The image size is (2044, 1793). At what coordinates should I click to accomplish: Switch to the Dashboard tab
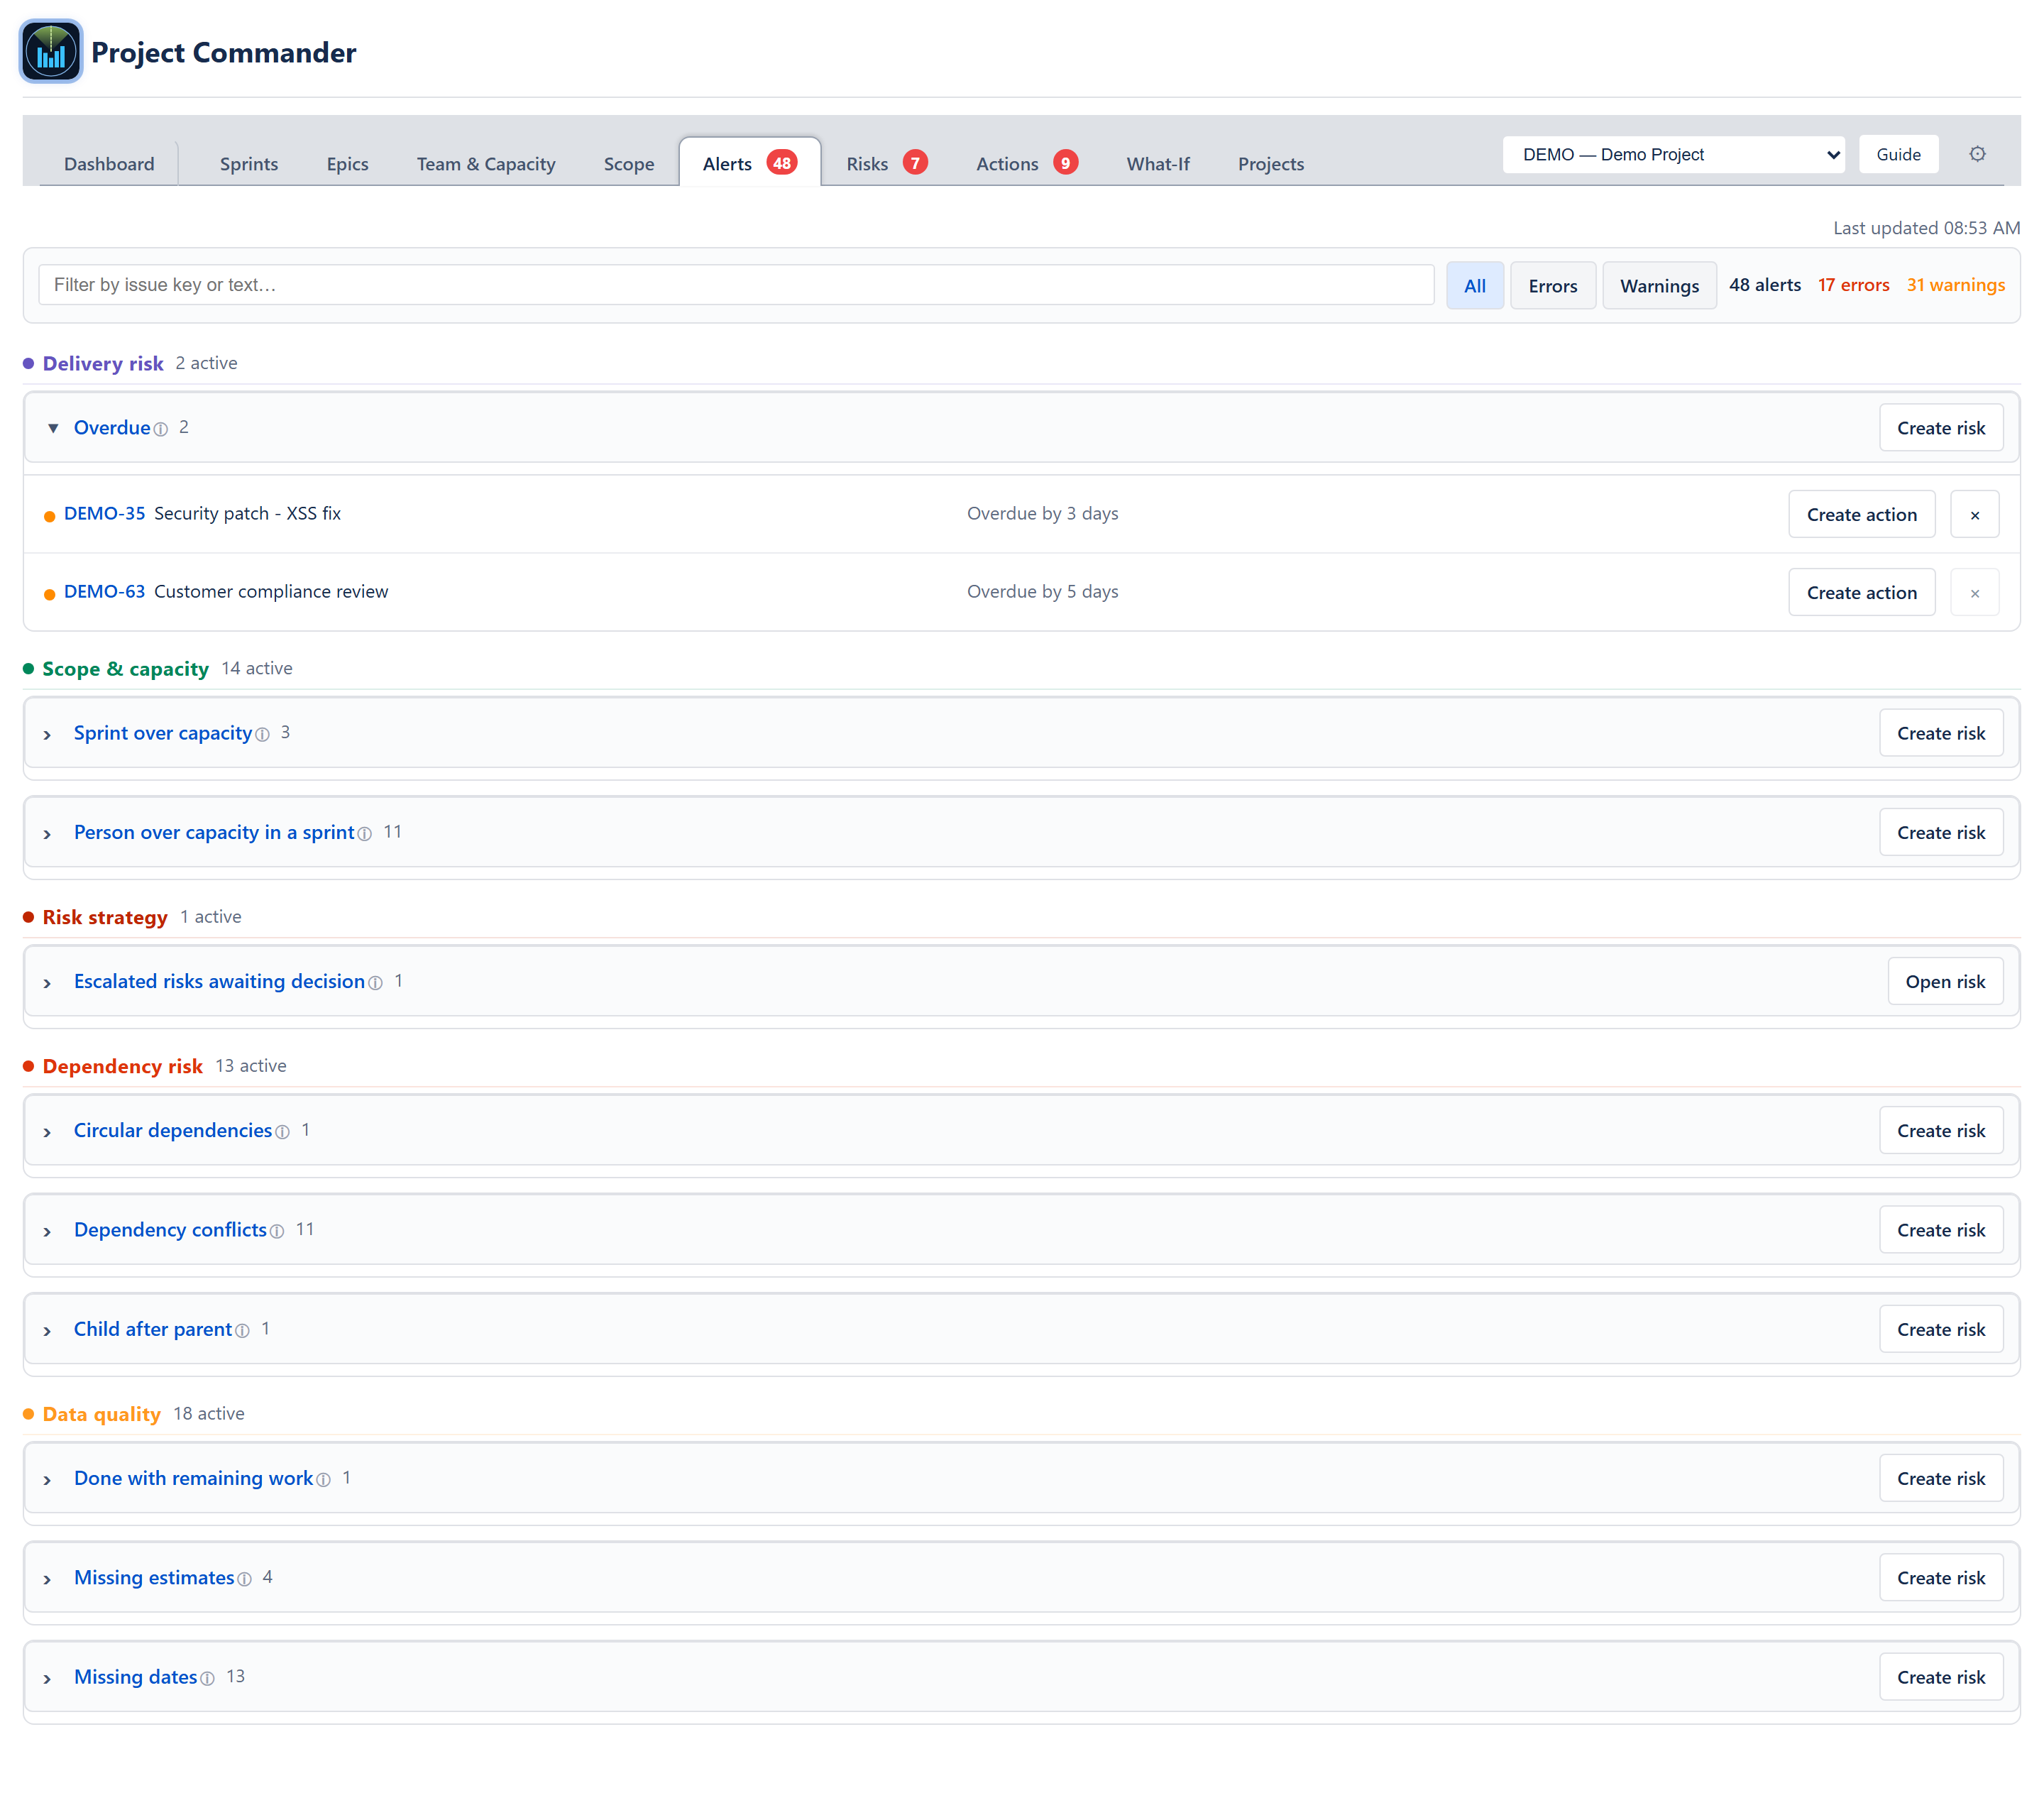click(109, 163)
